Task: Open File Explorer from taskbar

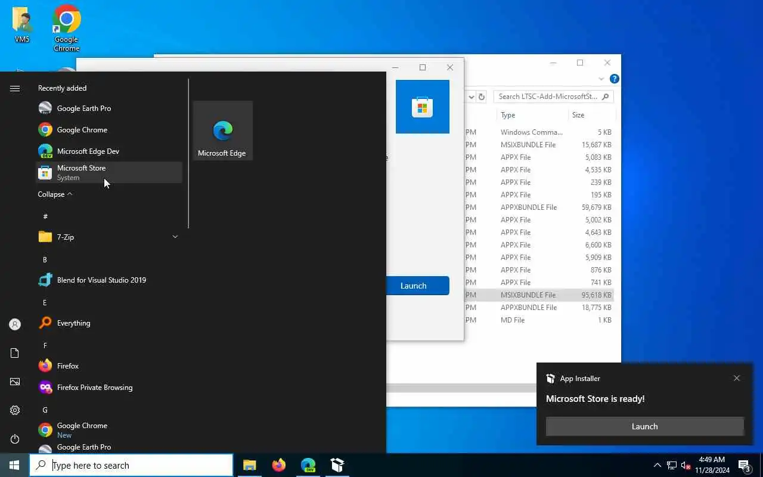Action: [249, 465]
